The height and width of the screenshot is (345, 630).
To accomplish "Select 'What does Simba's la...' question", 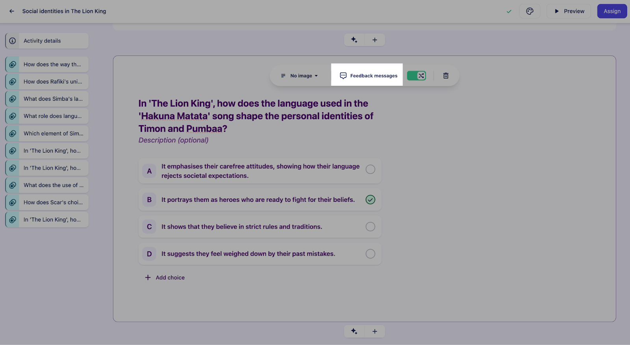I will (x=47, y=99).
